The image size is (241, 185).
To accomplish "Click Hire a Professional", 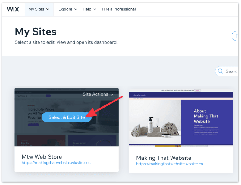I will pos(119,9).
